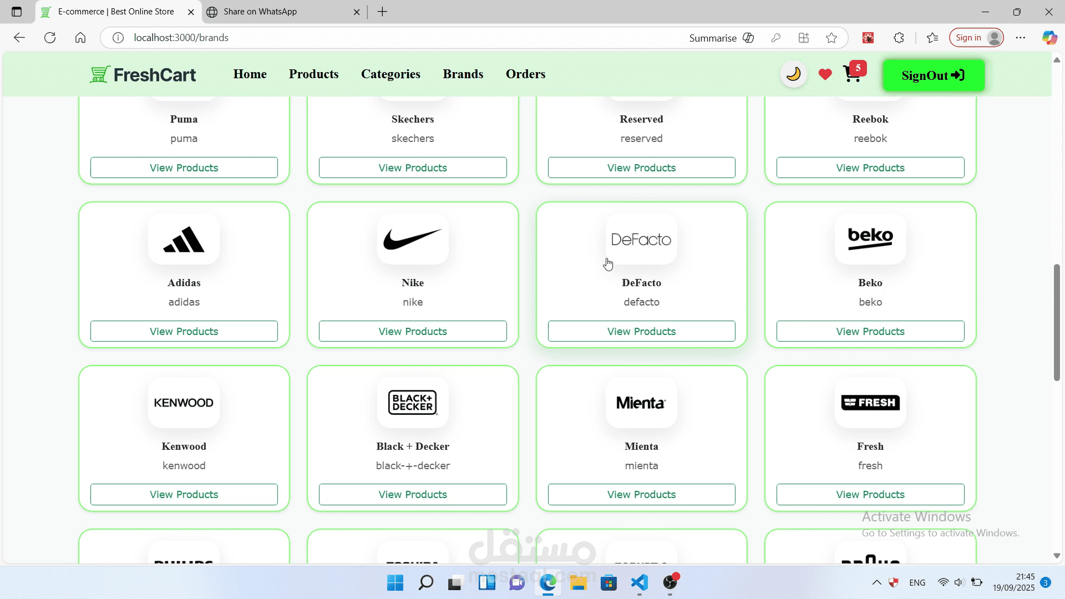Reload the page
This screenshot has height=599, width=1065.
[50, 38]
